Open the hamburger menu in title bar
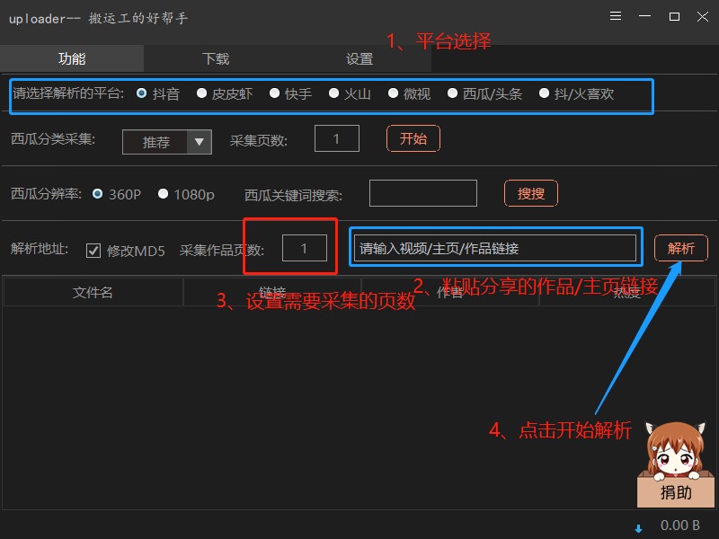 [x=616, y=16]
